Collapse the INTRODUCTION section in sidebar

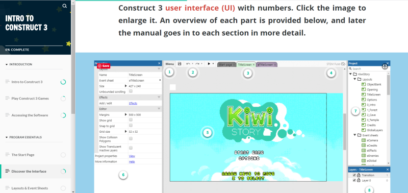tap(7, 64)
